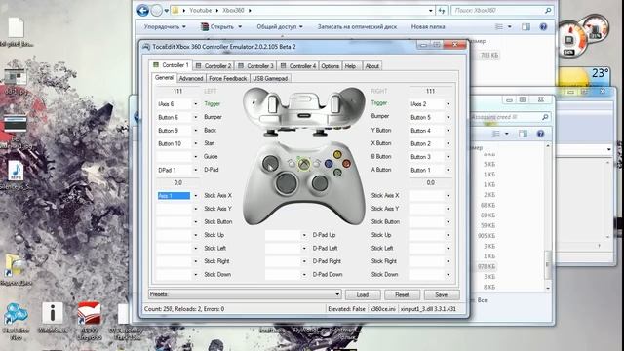
Task: Expand D-Pad dropdown showing DPad 1
Action: (195, 170)
